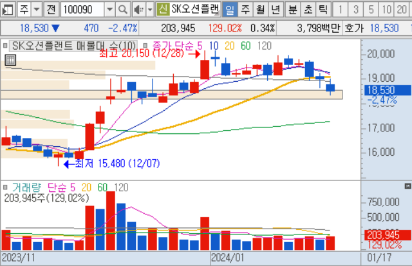This screenshot has width=412, height=266.
Task: Click the 203,945주(129.02%) volume readout
Action: pyautogui.click(x=46, y=198)
